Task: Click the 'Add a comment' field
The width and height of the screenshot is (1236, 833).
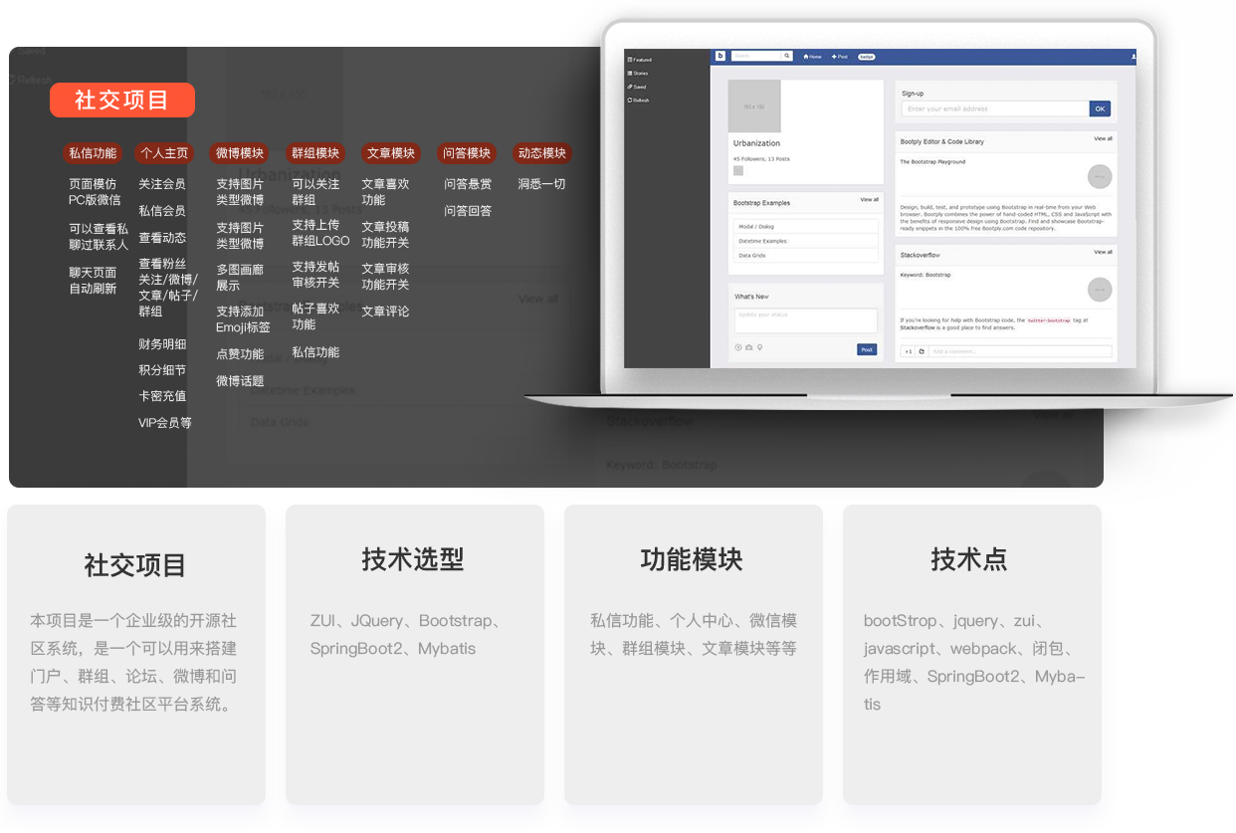Action: click(x=1020, y=351)
